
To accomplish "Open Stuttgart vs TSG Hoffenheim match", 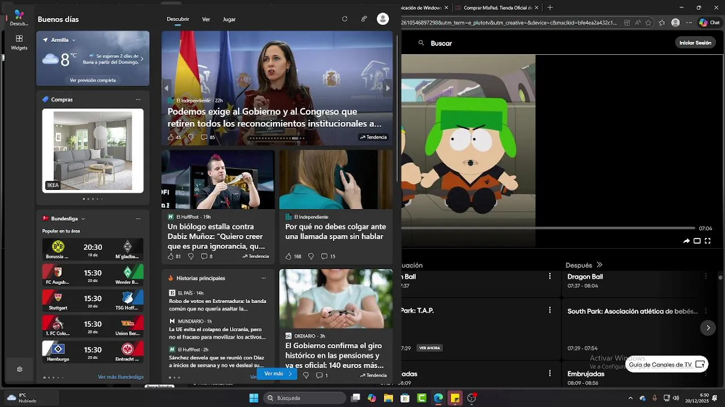I will (93, 301).
